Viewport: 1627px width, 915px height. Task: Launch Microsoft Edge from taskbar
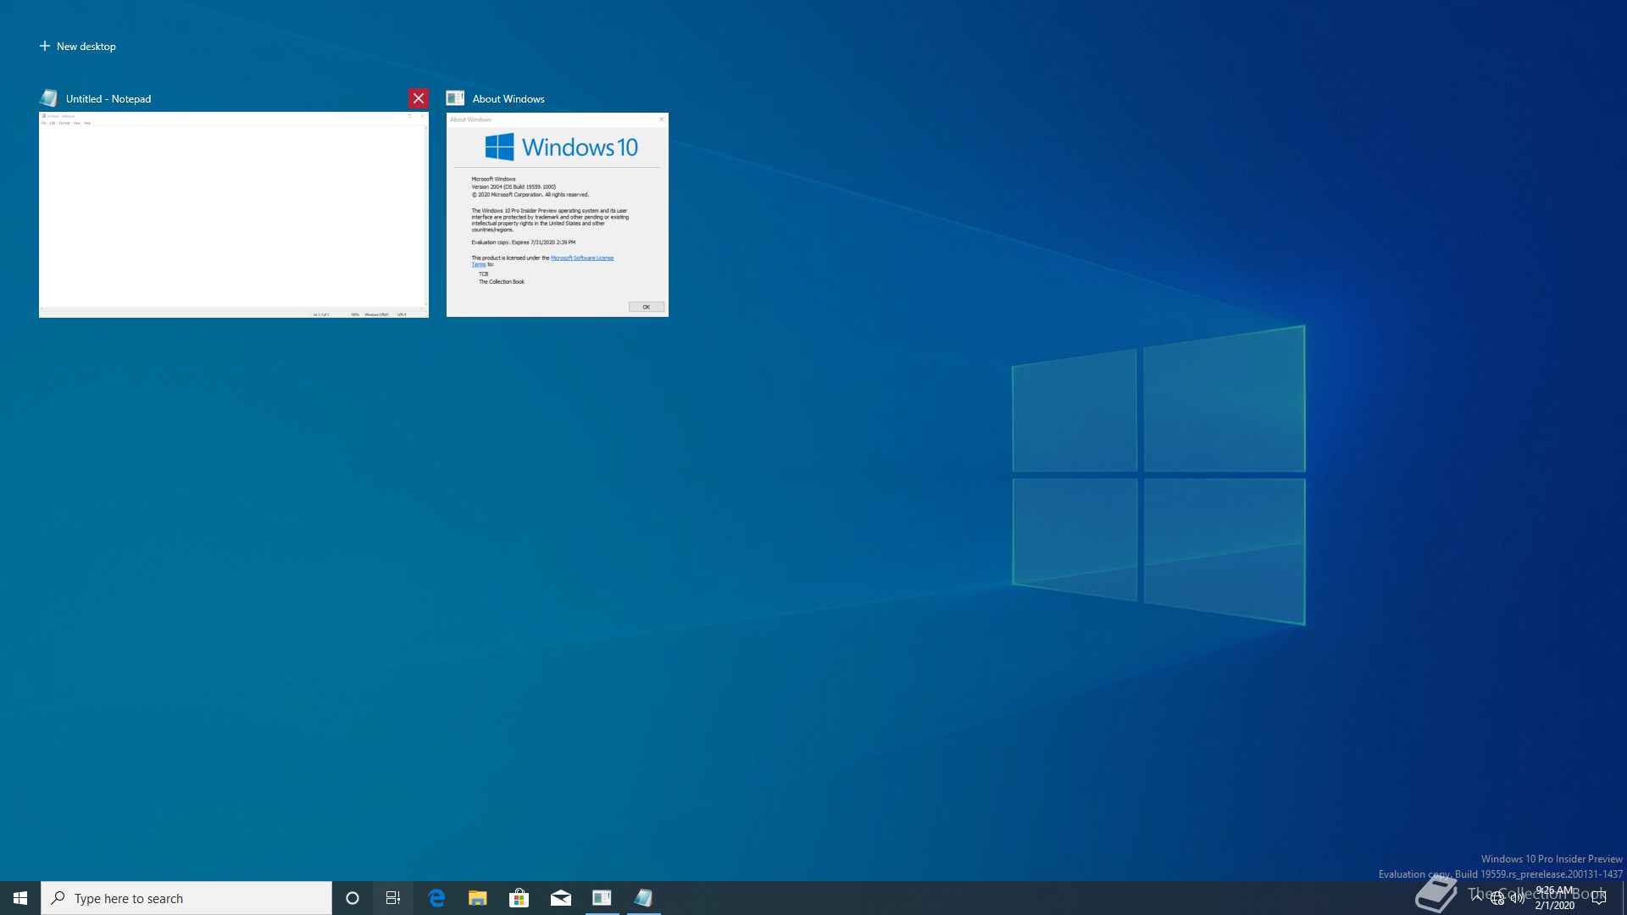436,898
